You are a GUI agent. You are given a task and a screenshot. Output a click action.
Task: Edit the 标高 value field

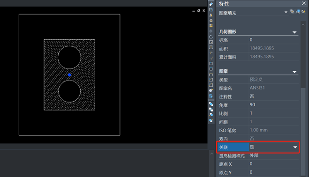[x=274, y=40]
